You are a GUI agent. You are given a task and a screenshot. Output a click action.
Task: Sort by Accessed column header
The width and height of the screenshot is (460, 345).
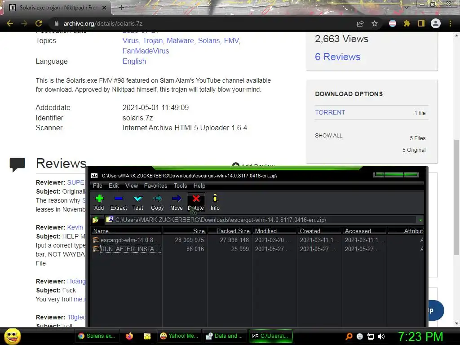364,231
